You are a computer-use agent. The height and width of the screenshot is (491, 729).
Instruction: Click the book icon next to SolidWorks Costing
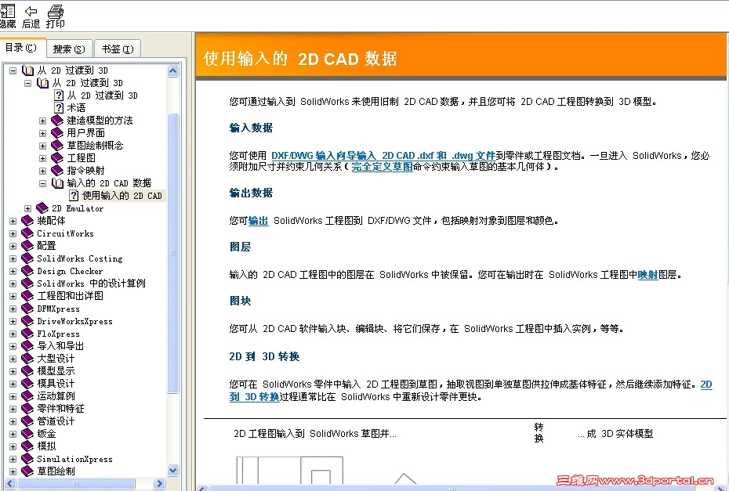click(x=27, y=258)
